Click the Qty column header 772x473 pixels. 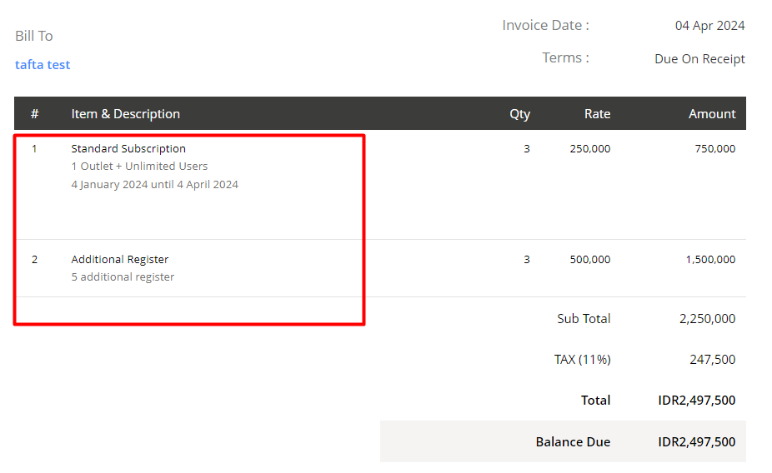point(519,114)
